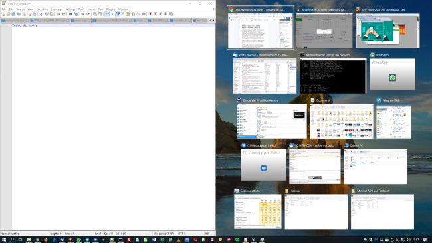Screen dimensions: 432x243
Task: Open the Search menu in Notepad++
Action: [x=21, y=9]
